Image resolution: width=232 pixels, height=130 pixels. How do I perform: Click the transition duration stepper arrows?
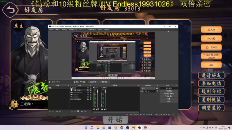(x=157, y=91)
